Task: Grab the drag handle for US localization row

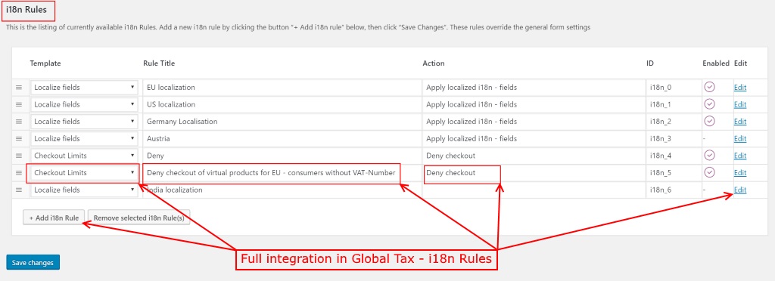Action: tap(19, 104)
